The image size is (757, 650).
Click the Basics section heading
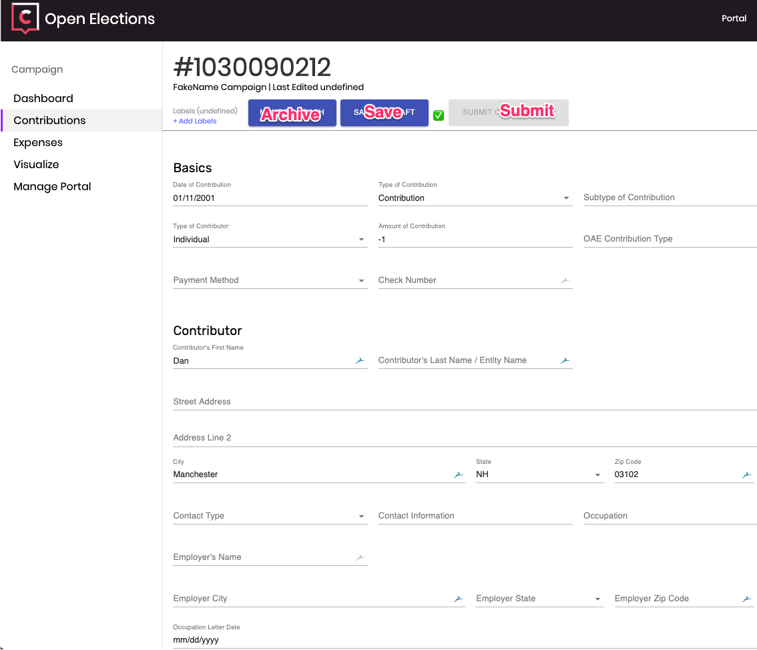click(x=193, y=168)
